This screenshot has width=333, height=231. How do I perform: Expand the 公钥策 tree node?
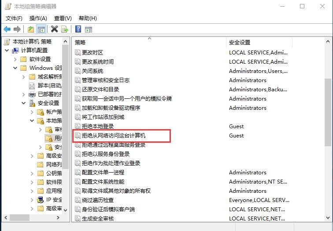[32, 173]
